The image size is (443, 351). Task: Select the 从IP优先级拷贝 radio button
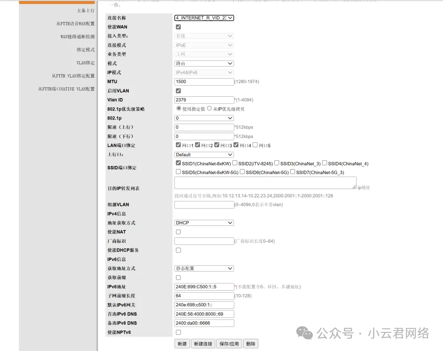pyautogui.click(x=210, y=108)
